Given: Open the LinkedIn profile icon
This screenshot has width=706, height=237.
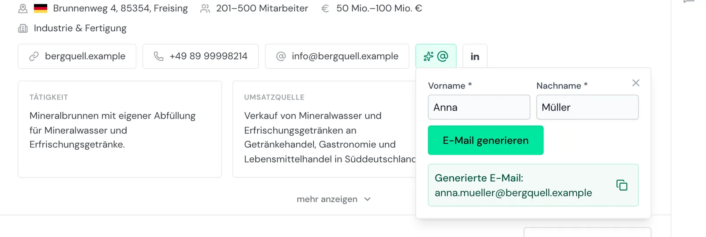Looking at the screenshot, I should tap(475, 56).
